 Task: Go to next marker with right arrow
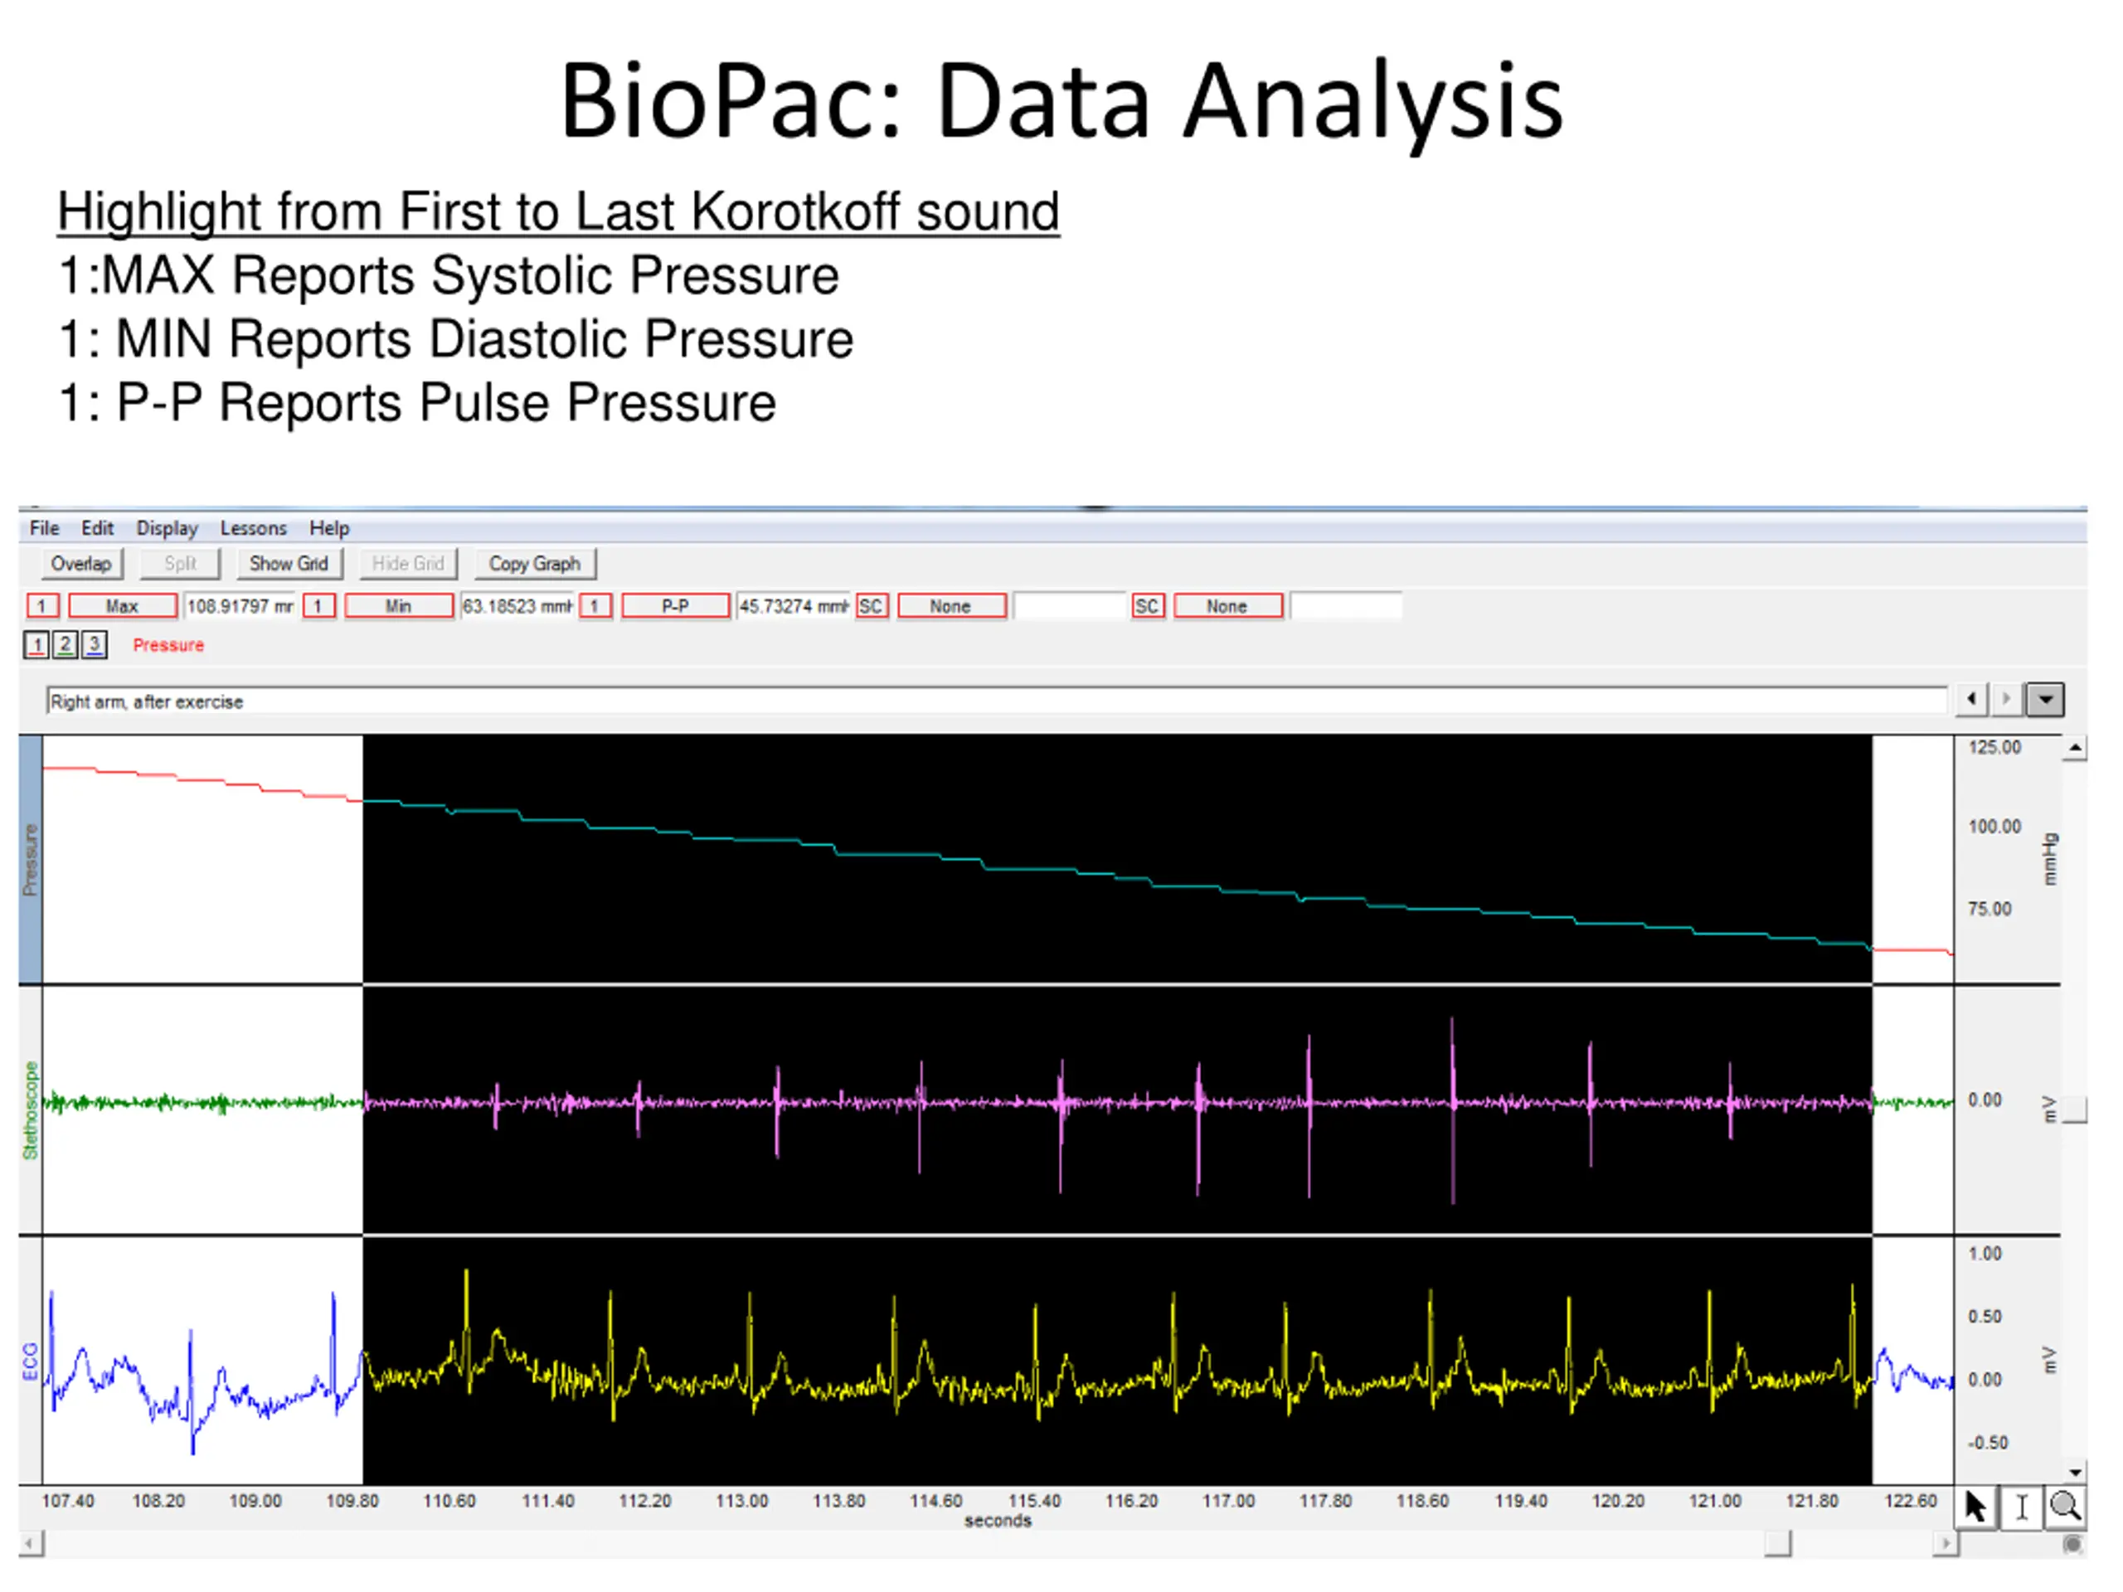click(x=2005, y=700)
